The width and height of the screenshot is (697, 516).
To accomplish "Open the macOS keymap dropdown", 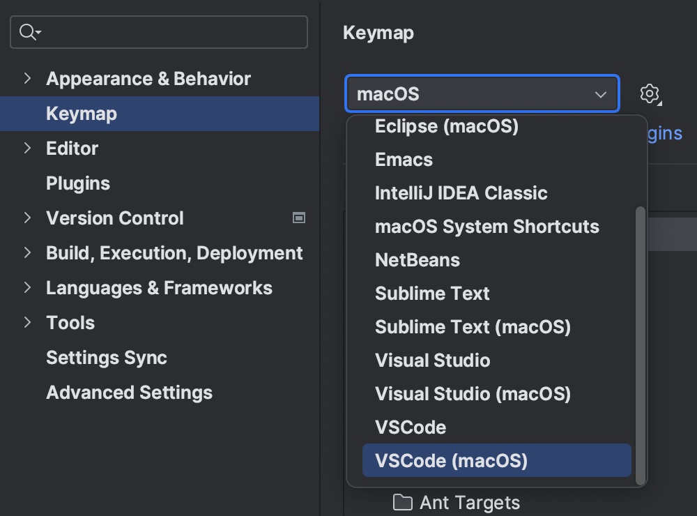I will point(600,93).
